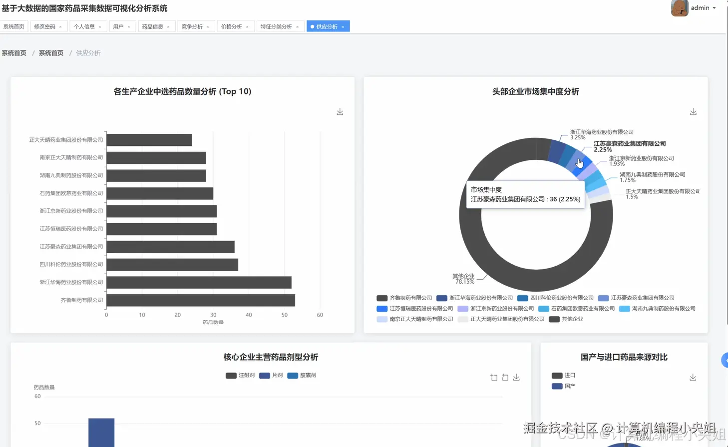Close the 供应分析 tab
The width and height of the screenshot is (728, 447).
point(343,26)
